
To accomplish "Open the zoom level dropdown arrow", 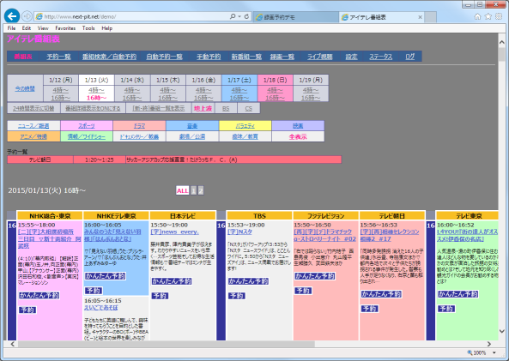I will [x=494, y=353].
